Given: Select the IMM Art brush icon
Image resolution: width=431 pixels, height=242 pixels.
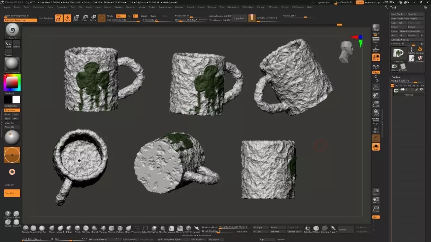Looking at the screenshot, I should [x=316, y=229].
